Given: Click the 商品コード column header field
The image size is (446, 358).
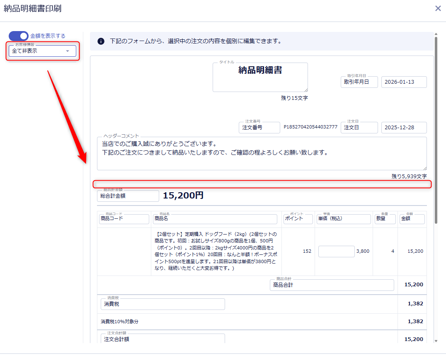Looking at the screenshot, I should [124, 219].
